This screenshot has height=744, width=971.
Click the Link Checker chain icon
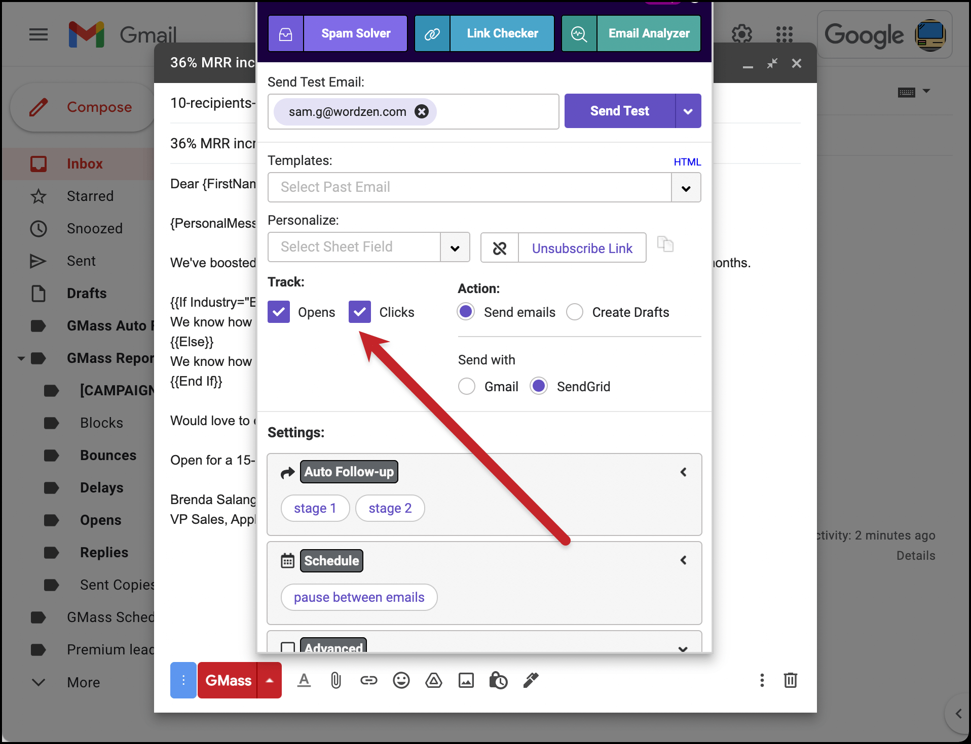pyautogui.click(x=432, y=34)
